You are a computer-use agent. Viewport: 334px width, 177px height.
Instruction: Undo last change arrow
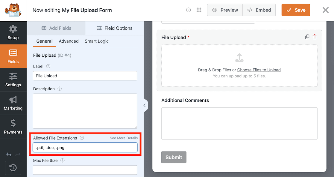coord(9,154)
